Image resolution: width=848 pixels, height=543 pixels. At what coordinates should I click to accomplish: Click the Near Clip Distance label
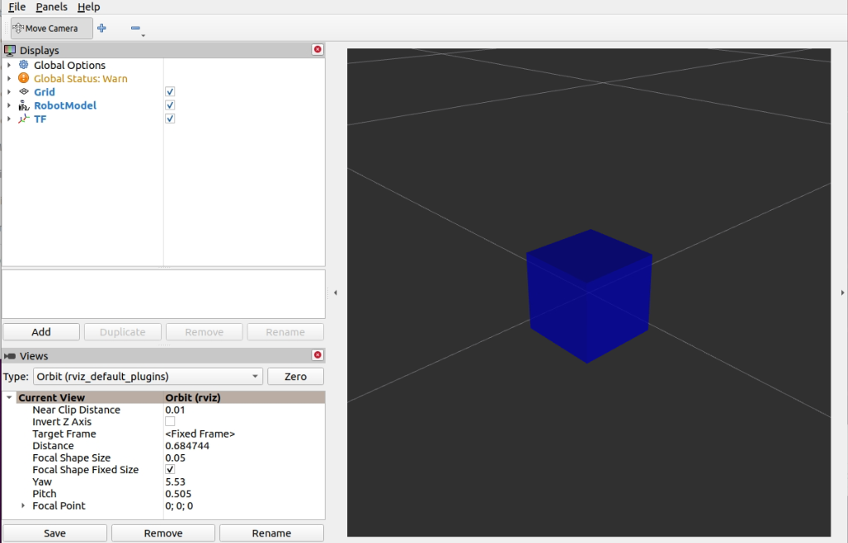76,410
